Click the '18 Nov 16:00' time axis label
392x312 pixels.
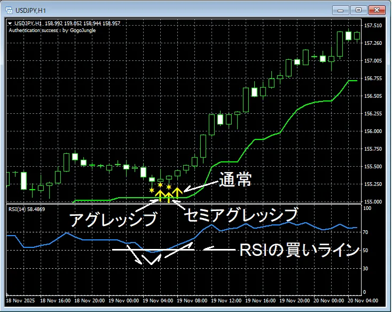55,300
